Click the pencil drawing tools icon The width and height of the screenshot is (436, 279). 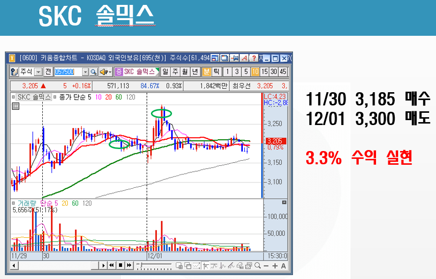(x=231, y=266)
